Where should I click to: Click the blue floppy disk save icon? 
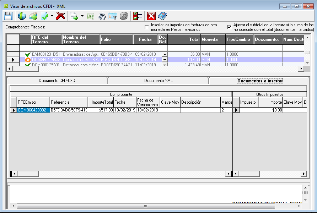coord(8,16)
